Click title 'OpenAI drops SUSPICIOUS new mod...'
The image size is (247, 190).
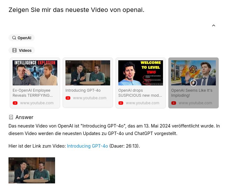click(140, 93)
